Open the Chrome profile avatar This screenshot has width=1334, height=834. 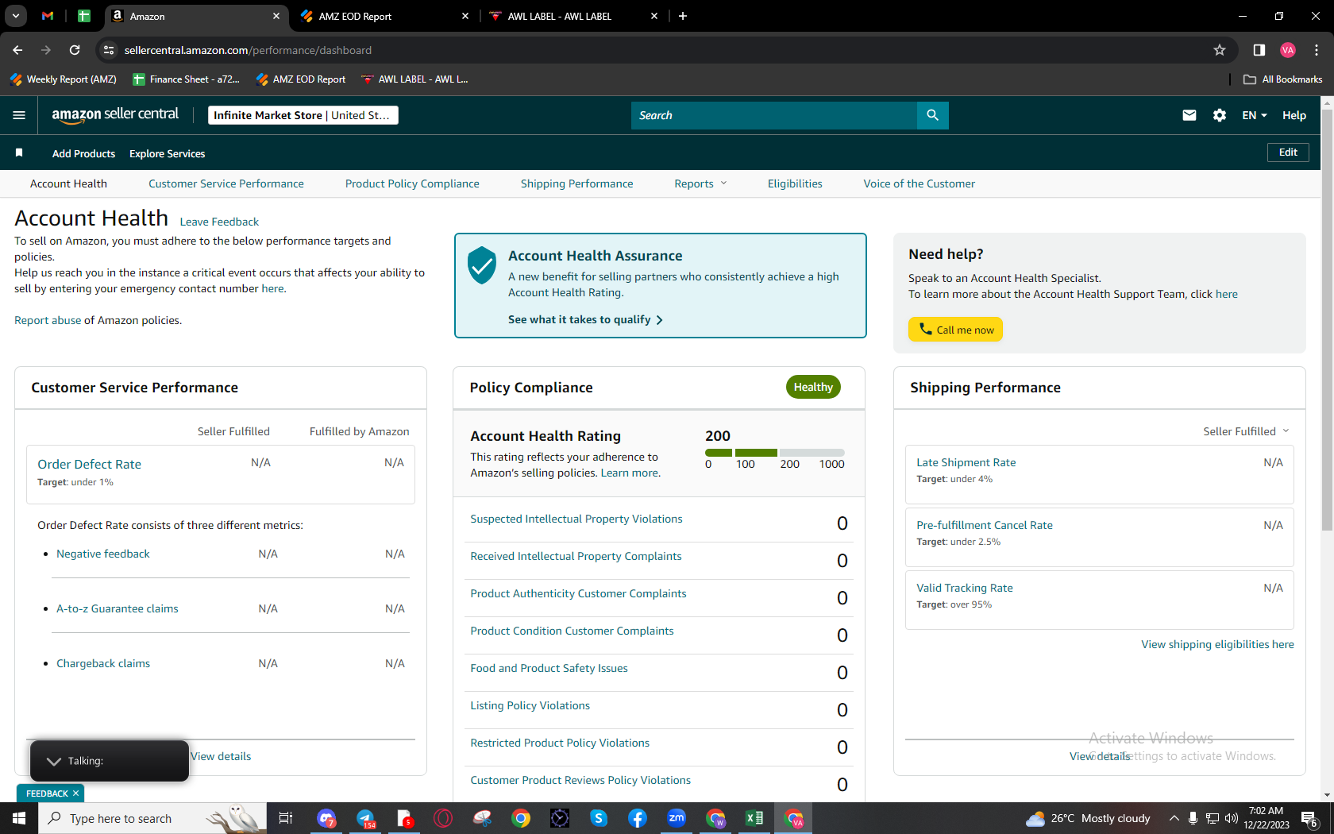click(x=1288, y=50)
